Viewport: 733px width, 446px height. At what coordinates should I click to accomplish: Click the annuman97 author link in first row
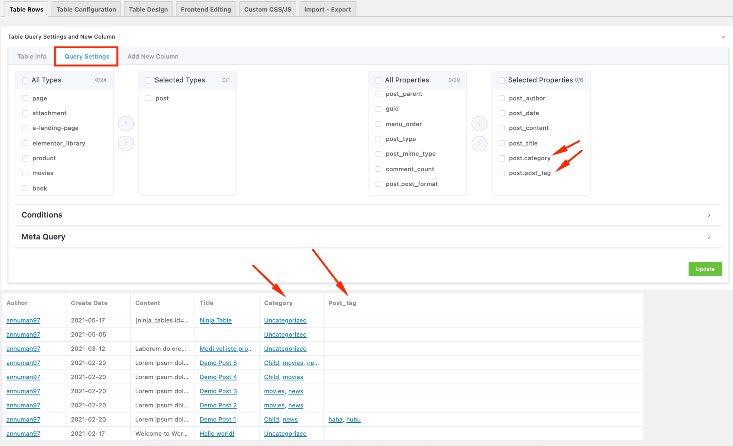pyautogui.click(x=23, y=320)
